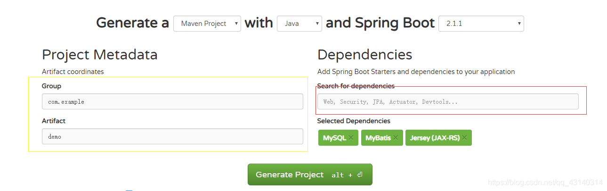Image resolution: width=607 pixels, height=191 pixels.
Task: Click the Generate Project button
Action: tap(310, 174)
